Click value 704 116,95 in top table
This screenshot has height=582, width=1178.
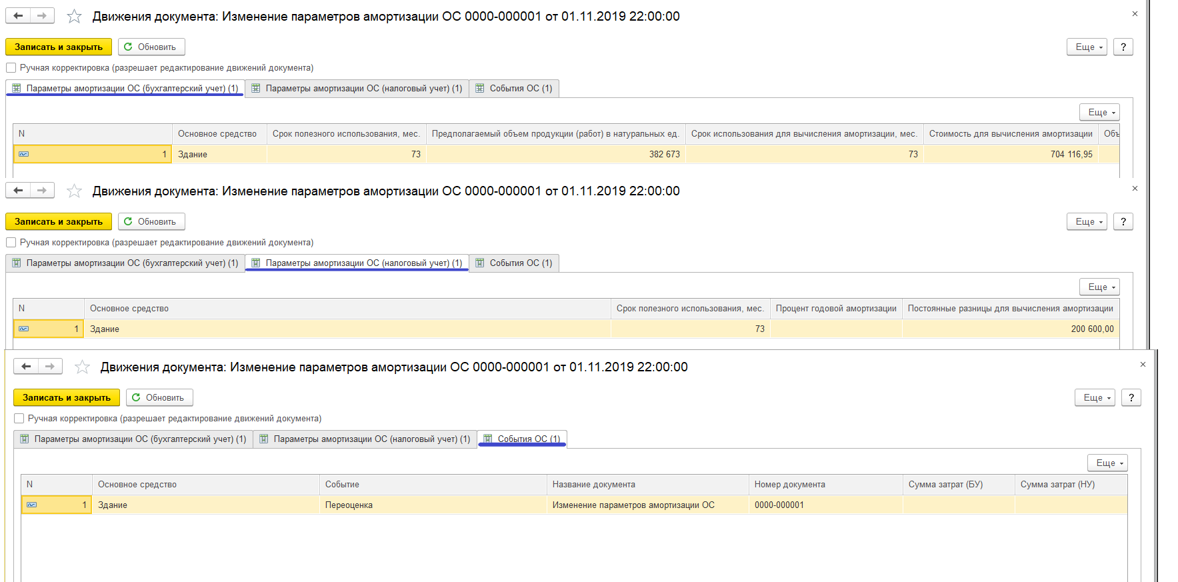tap(1011, 154)
